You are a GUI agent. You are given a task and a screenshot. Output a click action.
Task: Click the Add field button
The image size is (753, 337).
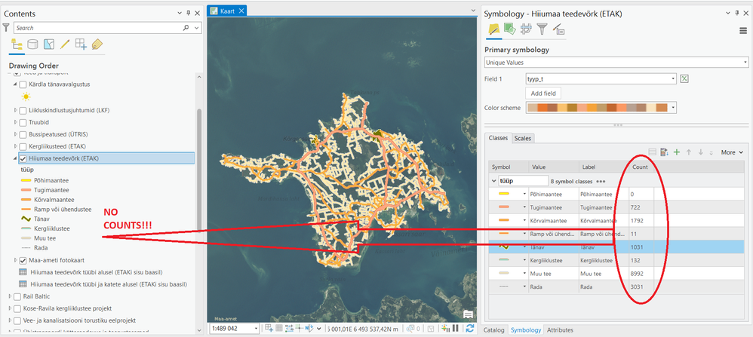click(x=543, y=93)
